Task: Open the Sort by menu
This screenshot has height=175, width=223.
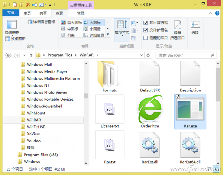Action: click(x=122, y=30)
